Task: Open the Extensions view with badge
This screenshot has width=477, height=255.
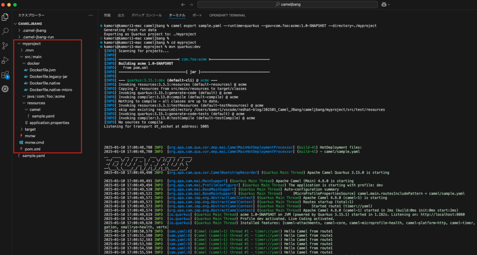Action: pos(6,74)
